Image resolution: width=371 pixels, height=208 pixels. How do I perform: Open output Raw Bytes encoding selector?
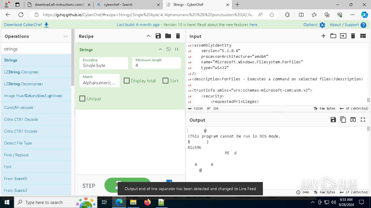325,192
